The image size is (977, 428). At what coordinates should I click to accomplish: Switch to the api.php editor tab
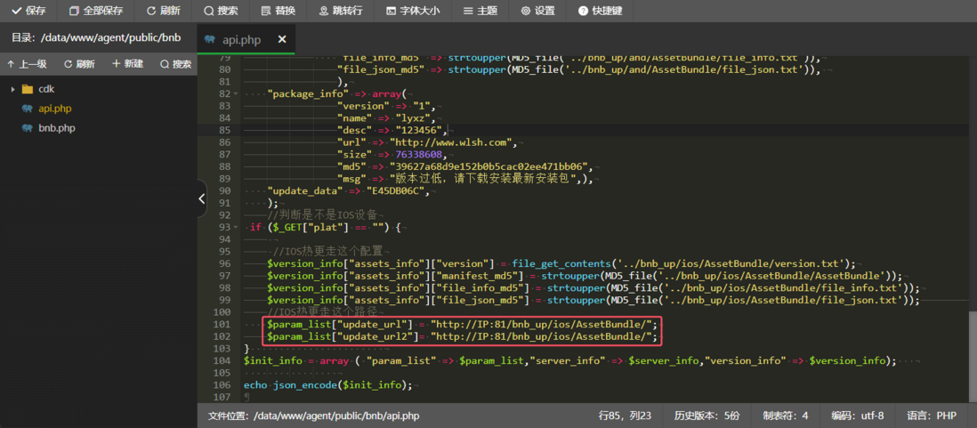[x=241, y=39]
